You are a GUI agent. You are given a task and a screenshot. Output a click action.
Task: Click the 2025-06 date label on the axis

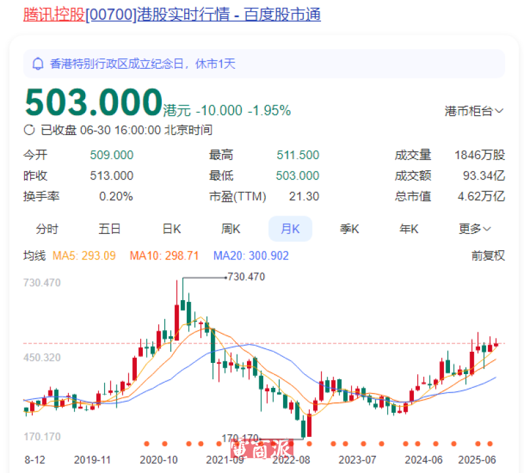pos(477,460)
